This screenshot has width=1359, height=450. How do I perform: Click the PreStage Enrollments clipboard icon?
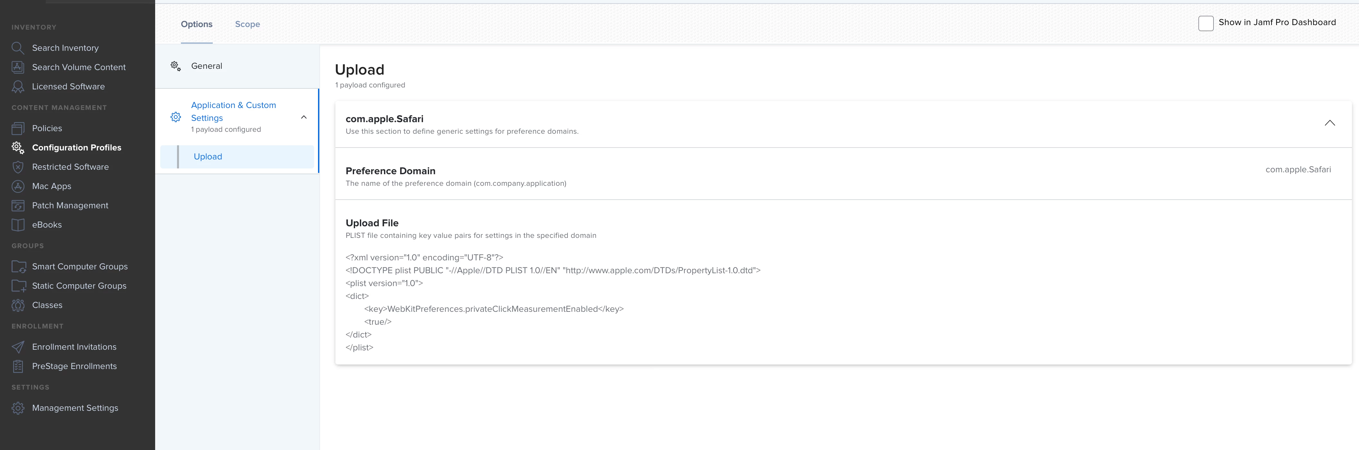coord(18,366)
